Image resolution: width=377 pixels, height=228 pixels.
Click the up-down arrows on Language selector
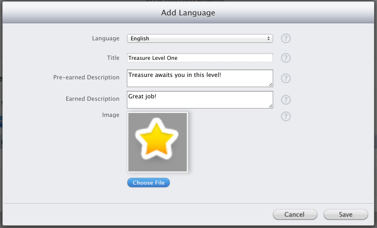268,39
